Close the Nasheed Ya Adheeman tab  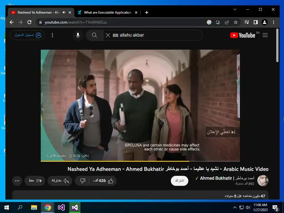pyautogui.click(x=70, y=12)
